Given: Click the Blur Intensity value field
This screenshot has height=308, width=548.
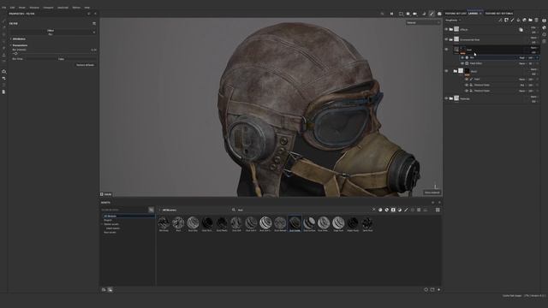Looking at the screenshot, I should (93, 50).
